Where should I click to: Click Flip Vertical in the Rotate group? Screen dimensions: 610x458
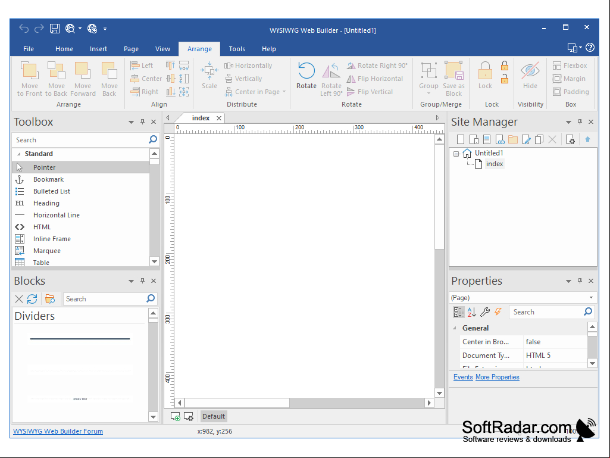tap(370, 92)
